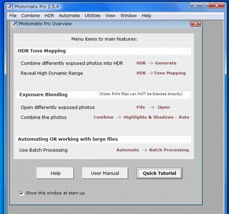Click 'Automating OR working with large files' heading
This screenshot has height=214, width=229.
pyautogui.click(x=68, y=139)
